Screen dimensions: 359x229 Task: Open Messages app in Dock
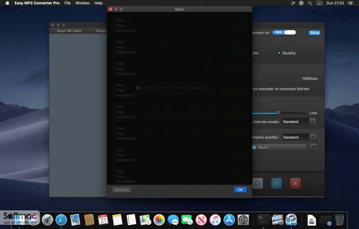coord(173,220)
